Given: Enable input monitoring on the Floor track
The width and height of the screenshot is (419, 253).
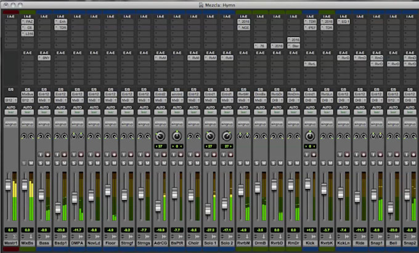Looking at the screenshot, I should pos(107,155).
